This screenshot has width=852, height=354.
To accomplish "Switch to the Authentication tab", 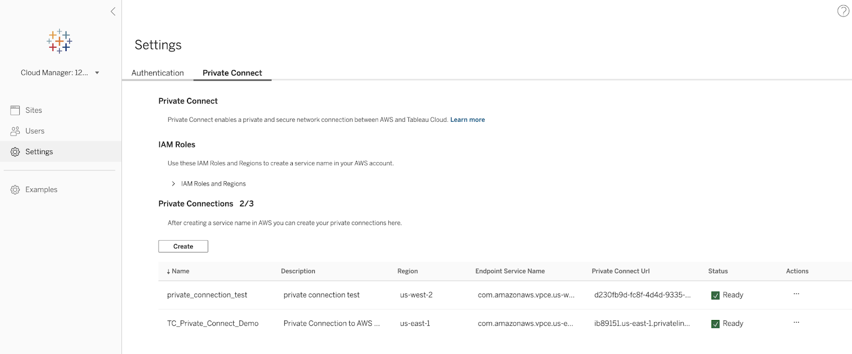I will [158, 73].
